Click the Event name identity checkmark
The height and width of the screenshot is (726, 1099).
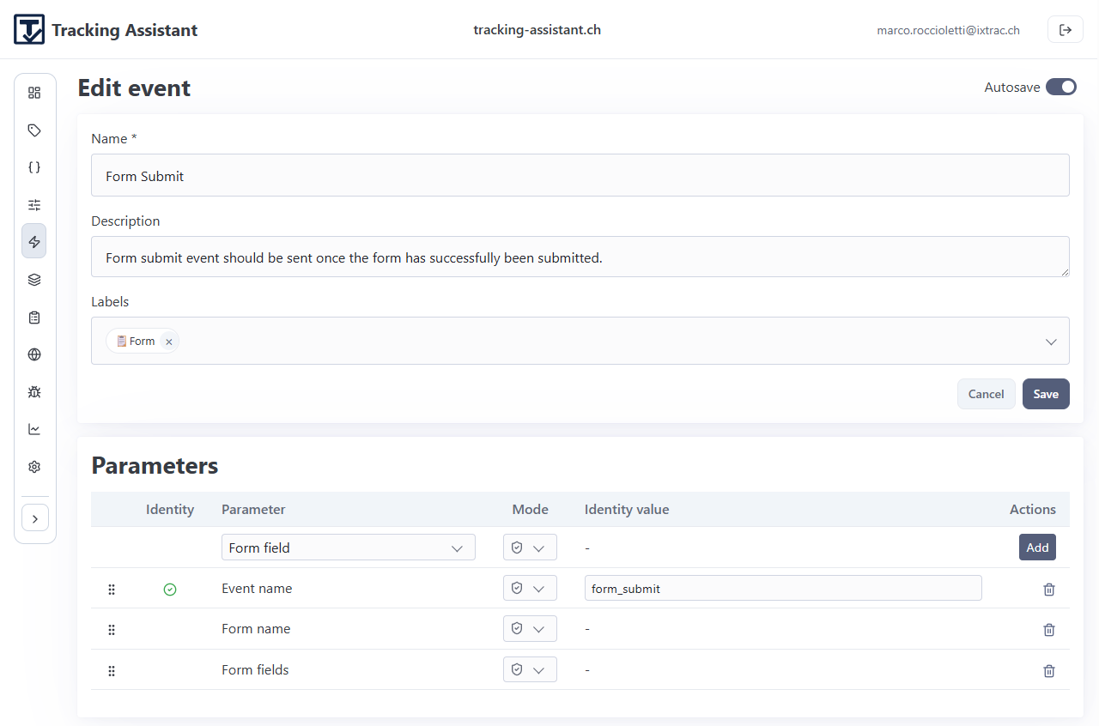coord(170,590)
